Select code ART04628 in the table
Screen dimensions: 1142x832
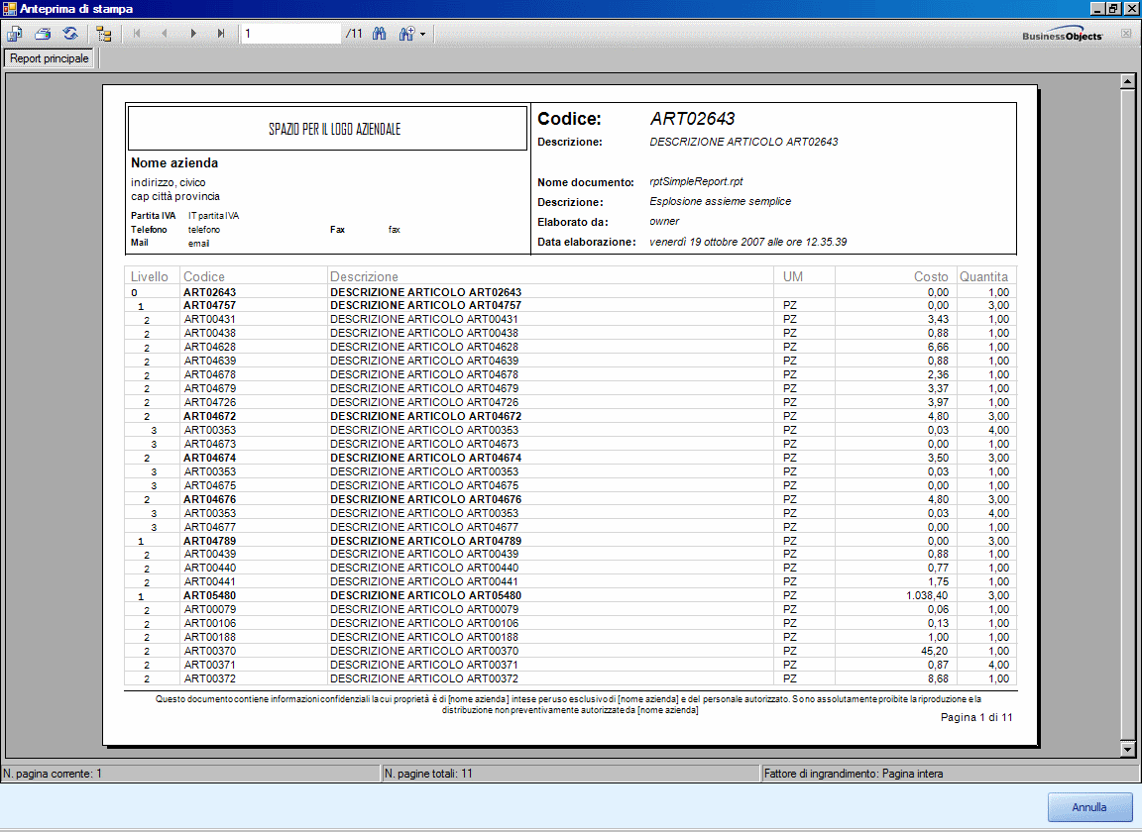coord(210,348)
